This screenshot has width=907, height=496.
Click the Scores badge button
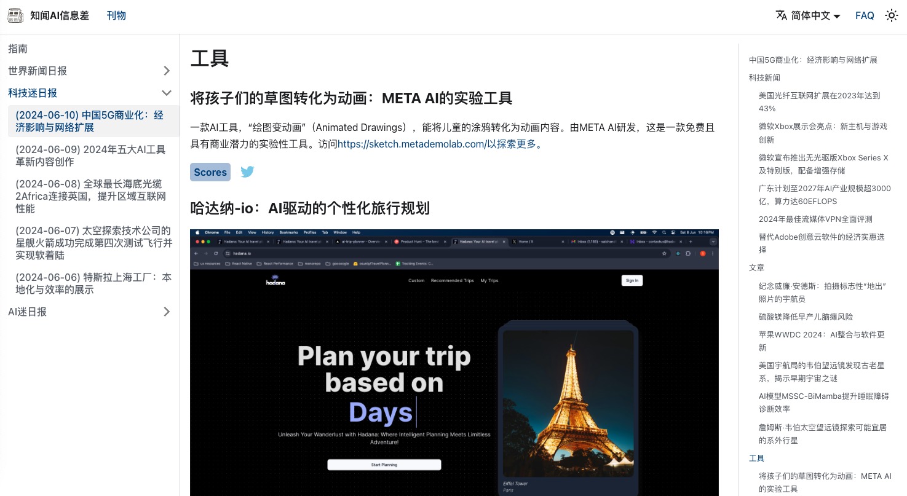(x=210, y=172)
